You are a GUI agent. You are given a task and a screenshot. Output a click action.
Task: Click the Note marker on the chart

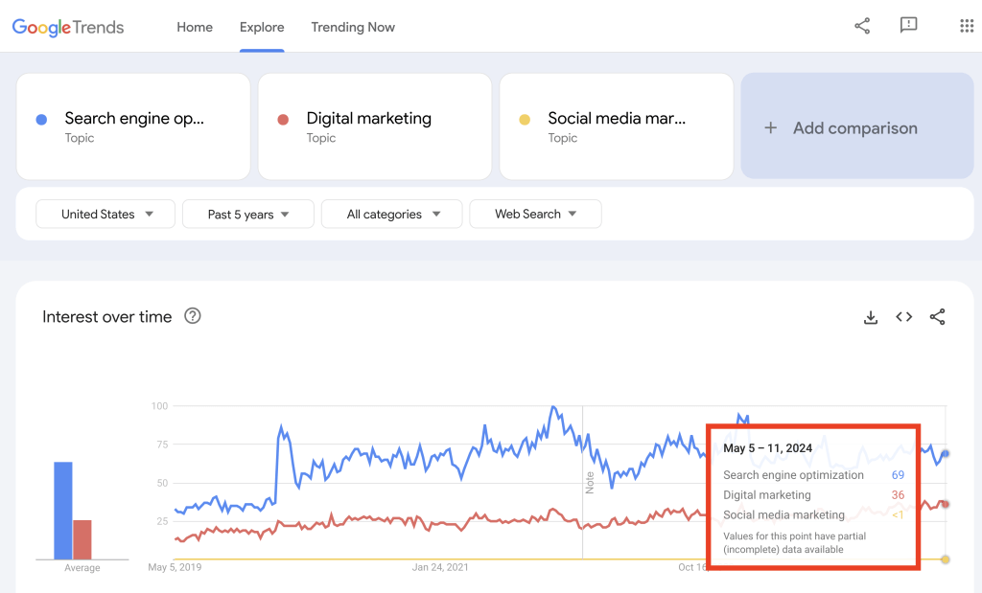(x=590, y=483)
